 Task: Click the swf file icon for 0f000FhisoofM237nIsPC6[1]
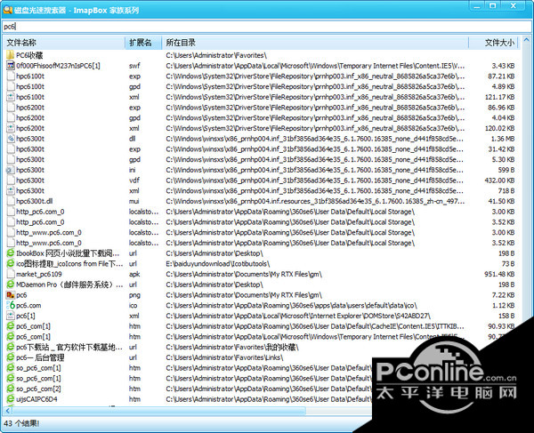(x=11, y=66)
